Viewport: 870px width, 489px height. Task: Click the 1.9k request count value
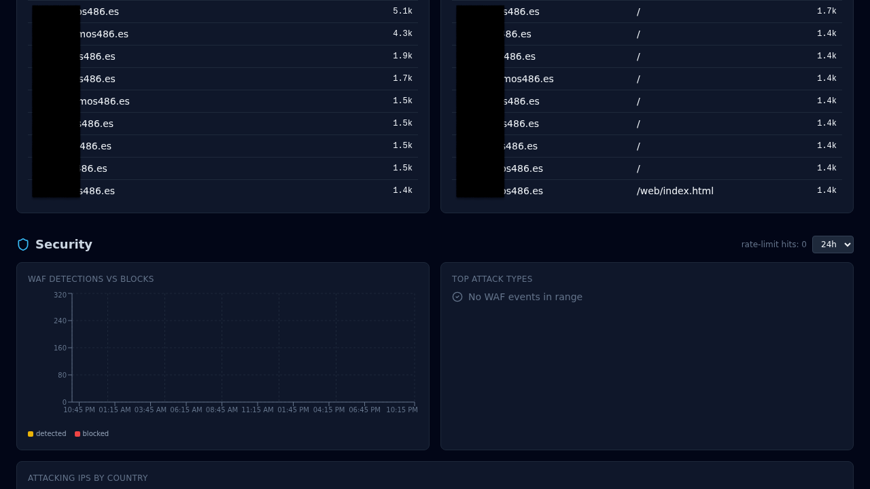pos(402,56)
